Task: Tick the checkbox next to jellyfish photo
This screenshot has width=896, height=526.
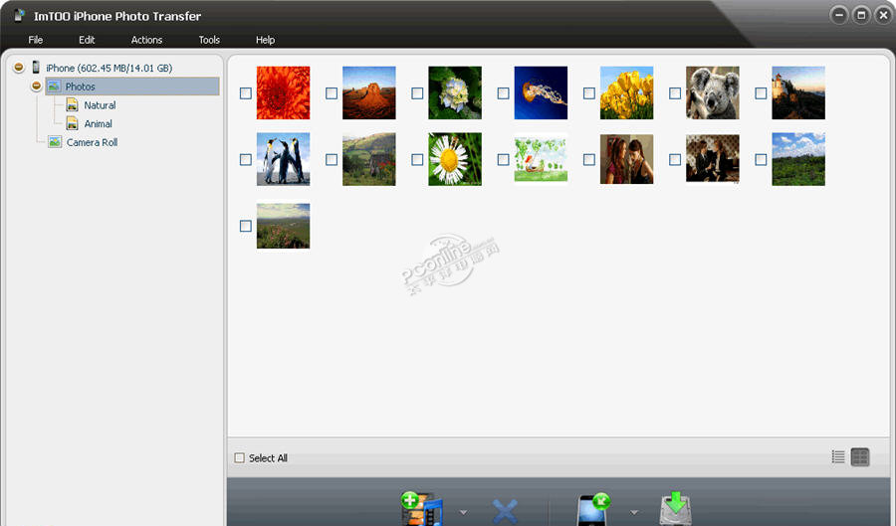Action: point(504,93)
